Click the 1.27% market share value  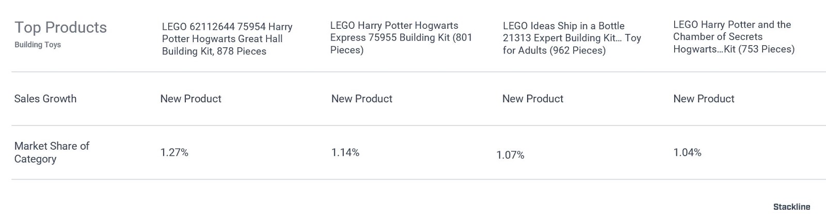click(174, 153)
